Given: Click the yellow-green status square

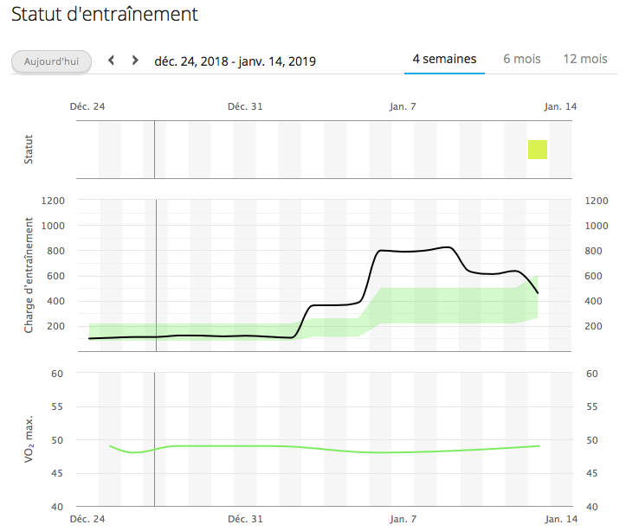Looking at the screenshot, I should pyautogui.click(x=538, y=149).
